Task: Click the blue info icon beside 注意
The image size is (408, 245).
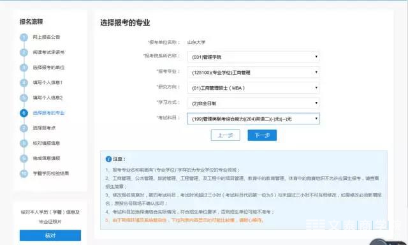Action: click(108, 159)
